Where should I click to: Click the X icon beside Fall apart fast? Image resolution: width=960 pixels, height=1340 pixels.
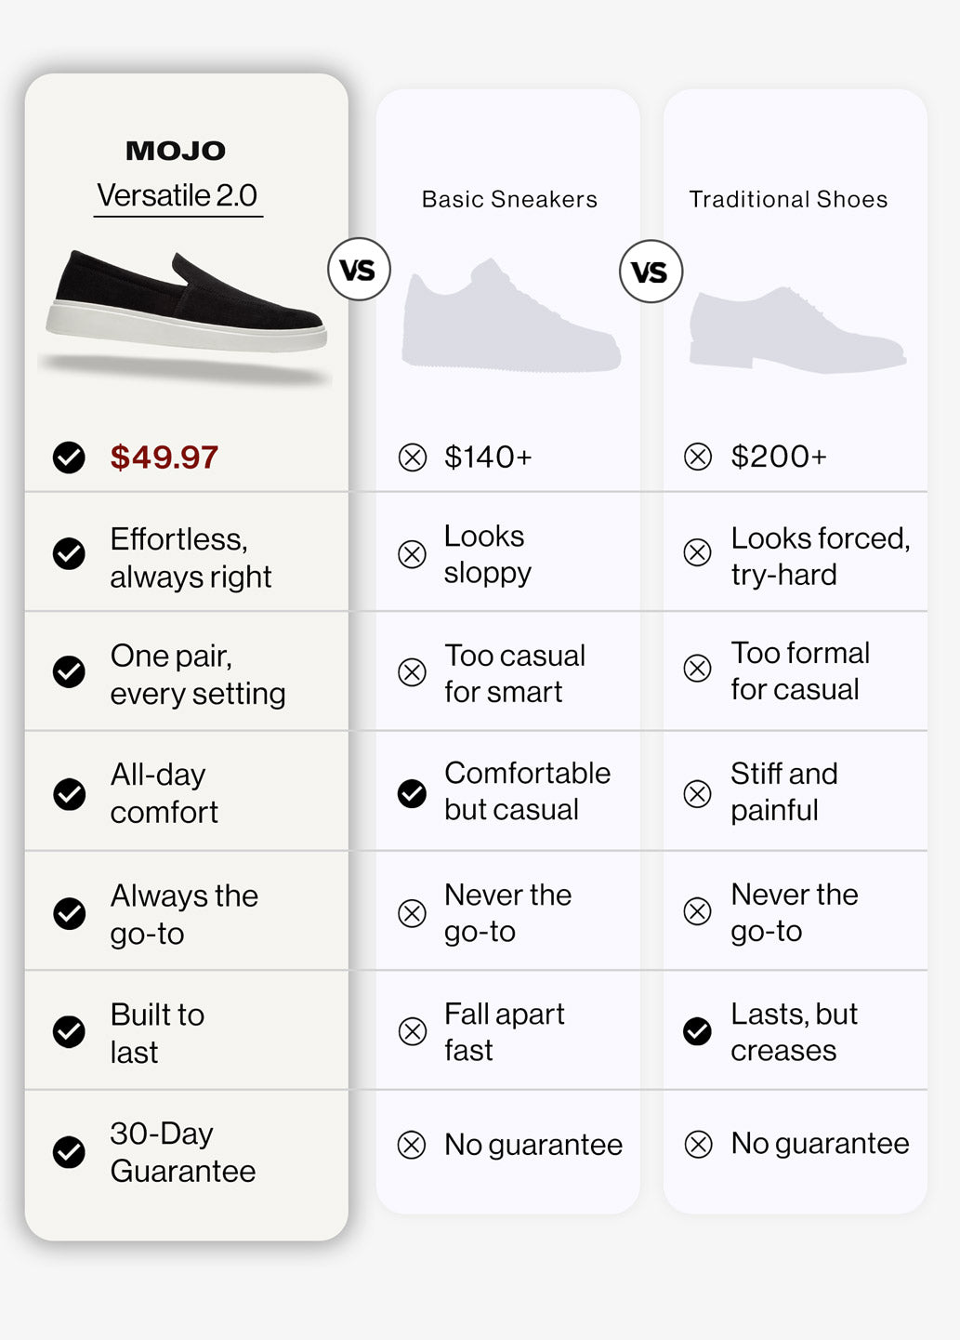pyautogui.click(x=413, y=1031)
